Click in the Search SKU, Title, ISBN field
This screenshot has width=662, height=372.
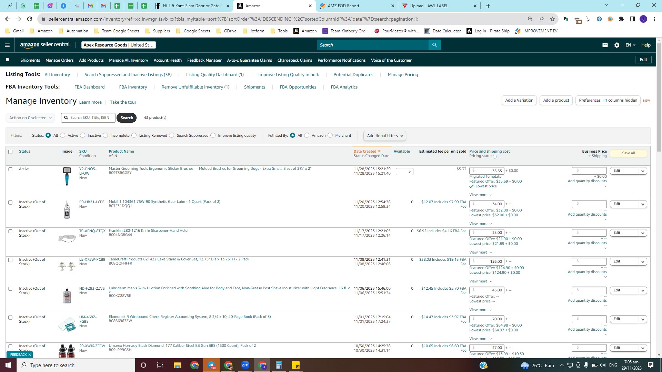[88, 118]
